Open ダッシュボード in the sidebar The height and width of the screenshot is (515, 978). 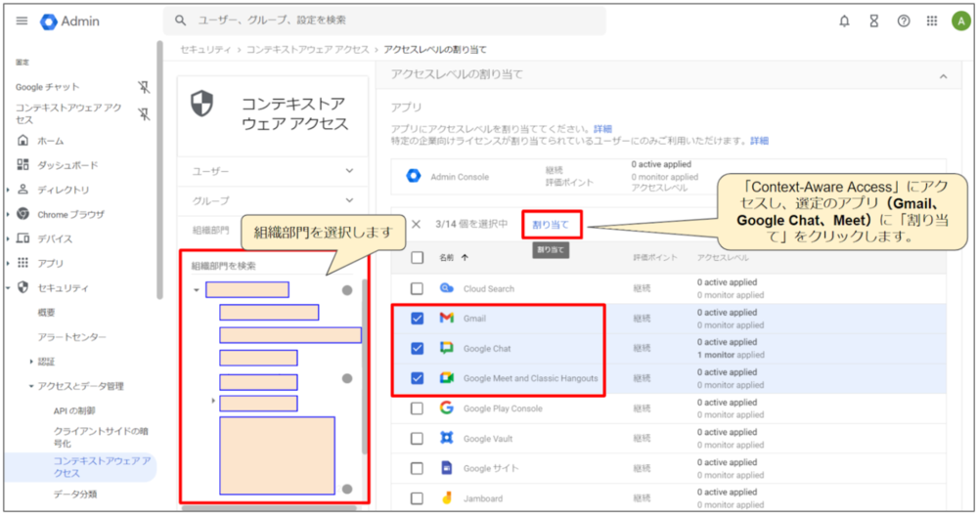click(67, 165)
